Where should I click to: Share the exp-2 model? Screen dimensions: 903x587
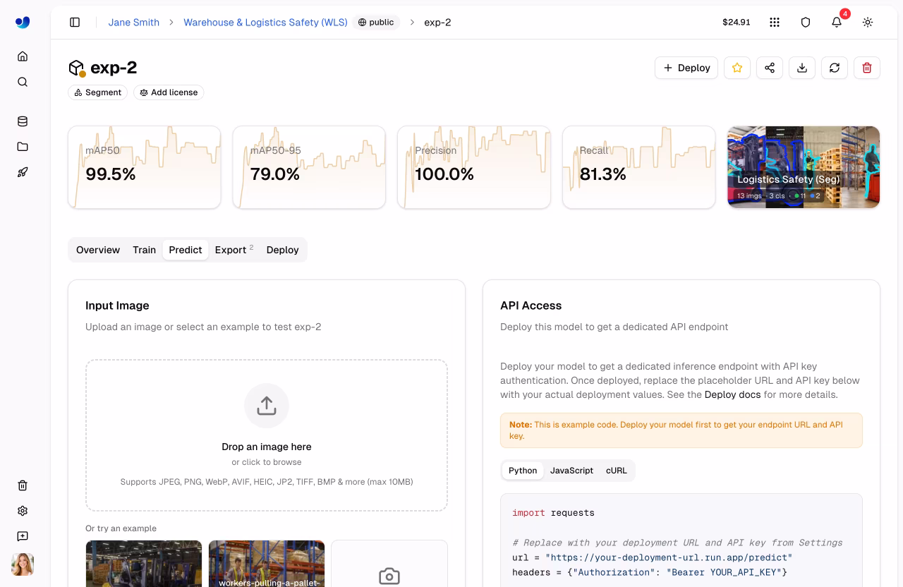[770, 68]
